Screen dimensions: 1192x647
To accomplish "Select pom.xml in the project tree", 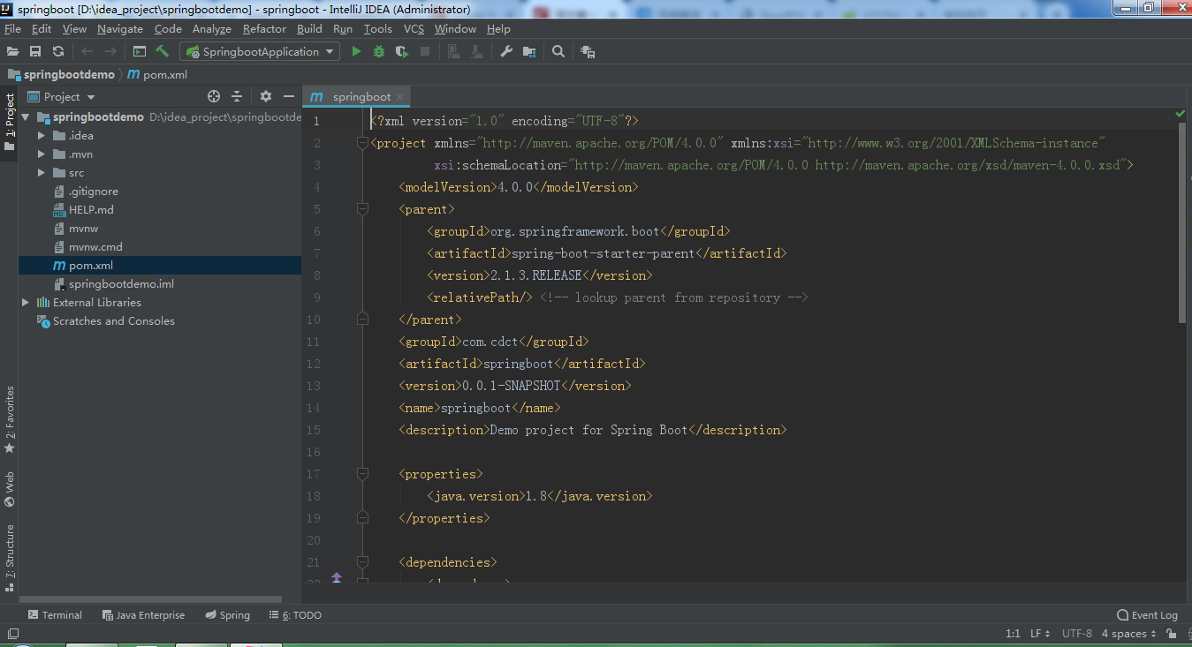I will 160,266.
